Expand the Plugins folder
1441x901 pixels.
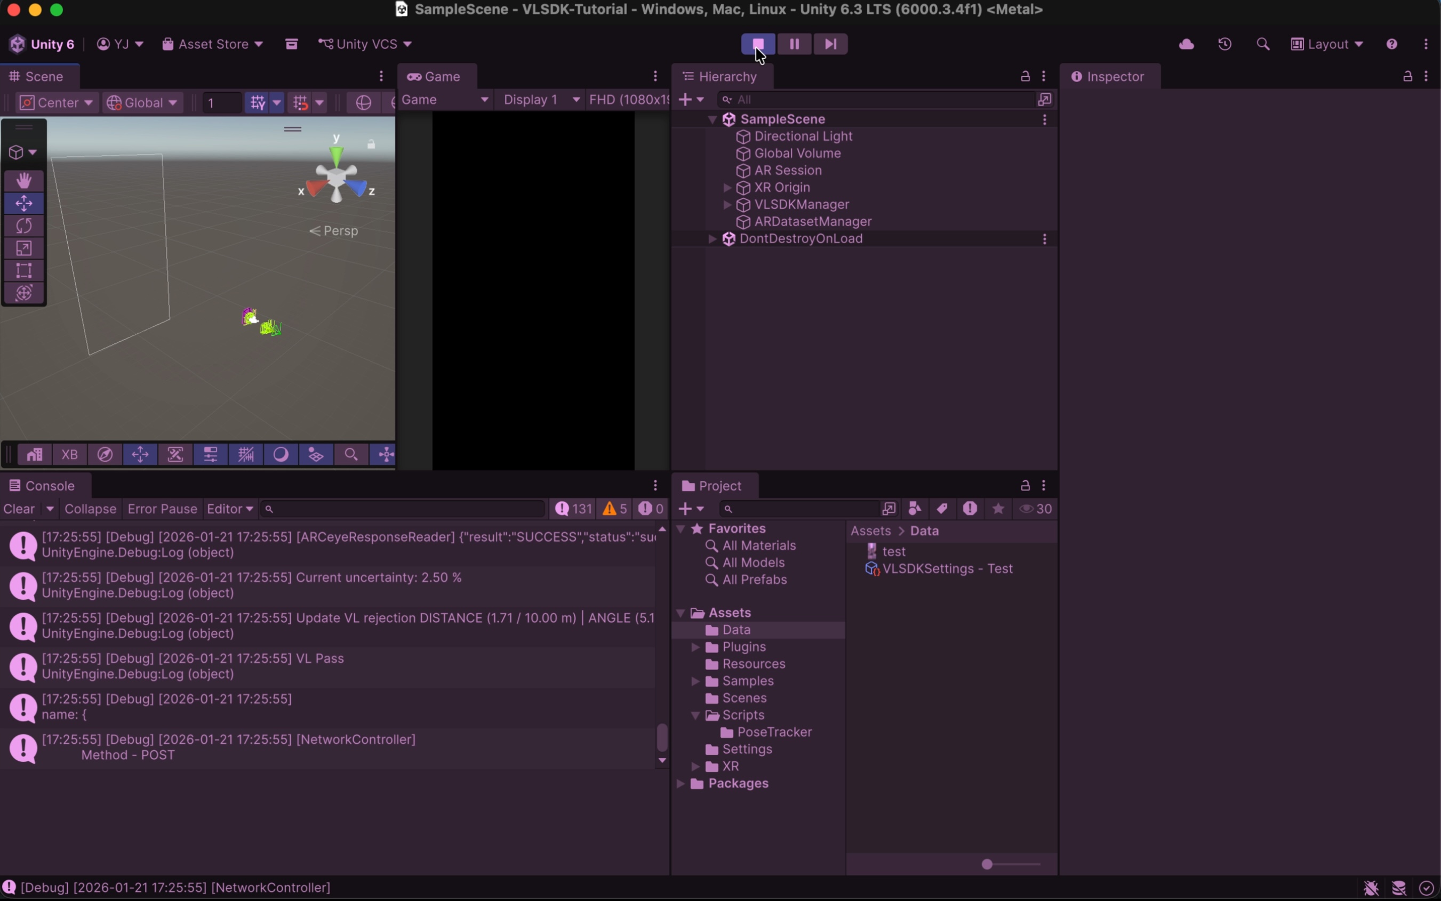tap(695, 647)
